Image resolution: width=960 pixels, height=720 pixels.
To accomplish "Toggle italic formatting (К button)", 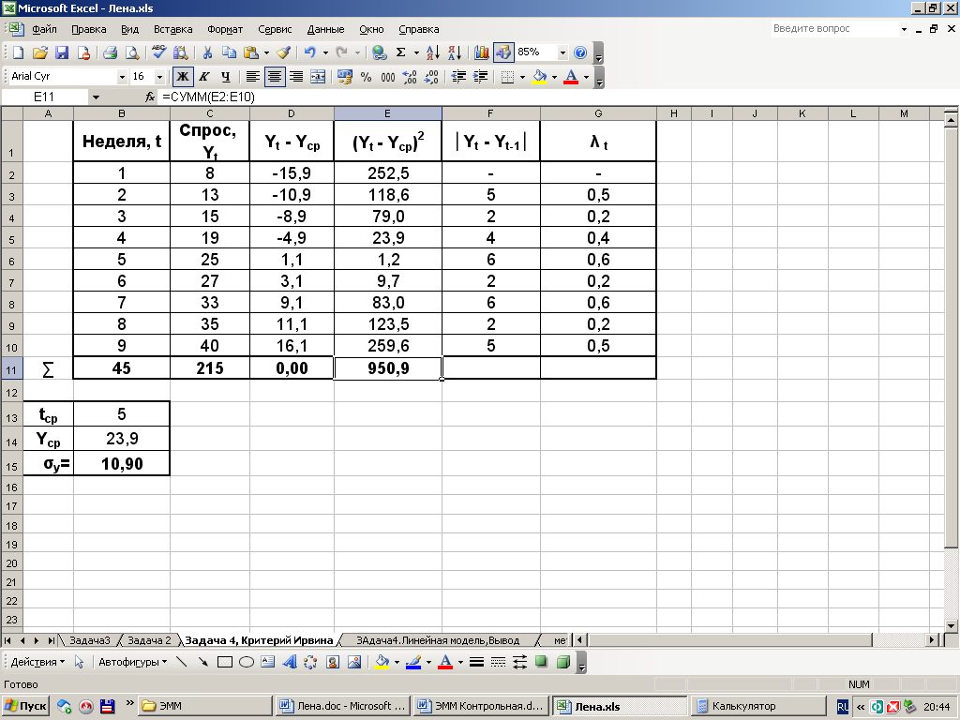I will 204,77.
